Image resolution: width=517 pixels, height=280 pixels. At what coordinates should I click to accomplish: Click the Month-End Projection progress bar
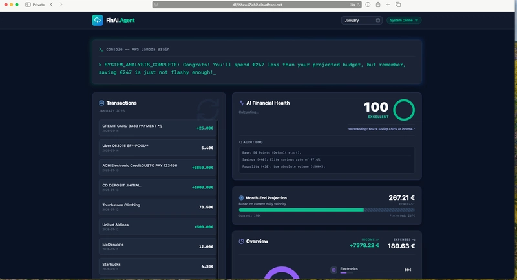326,210
